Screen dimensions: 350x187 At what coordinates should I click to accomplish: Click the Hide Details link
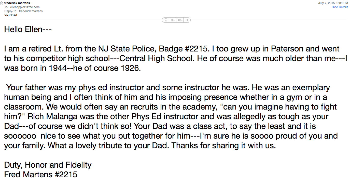pyautogui.click(x=340, y=7)
